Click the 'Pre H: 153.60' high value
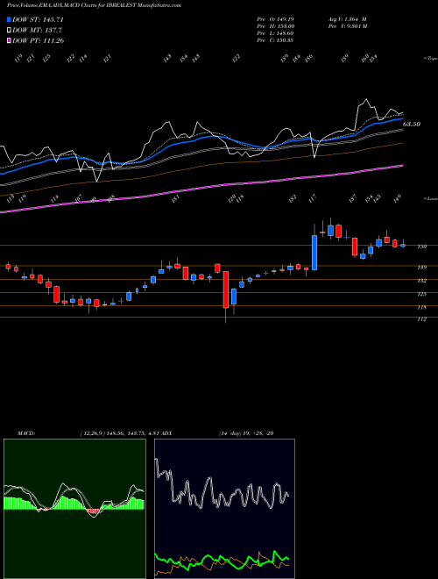The height and width of the screenshot is (579, 438). 275,26
